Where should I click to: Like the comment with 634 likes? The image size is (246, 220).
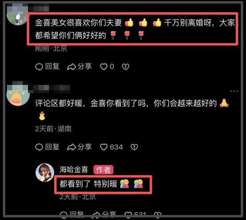pyautogui.click(x=111, y=147)
